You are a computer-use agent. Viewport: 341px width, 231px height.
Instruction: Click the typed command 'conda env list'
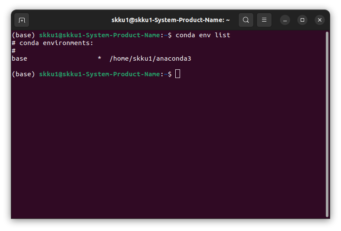click(203, 35)
